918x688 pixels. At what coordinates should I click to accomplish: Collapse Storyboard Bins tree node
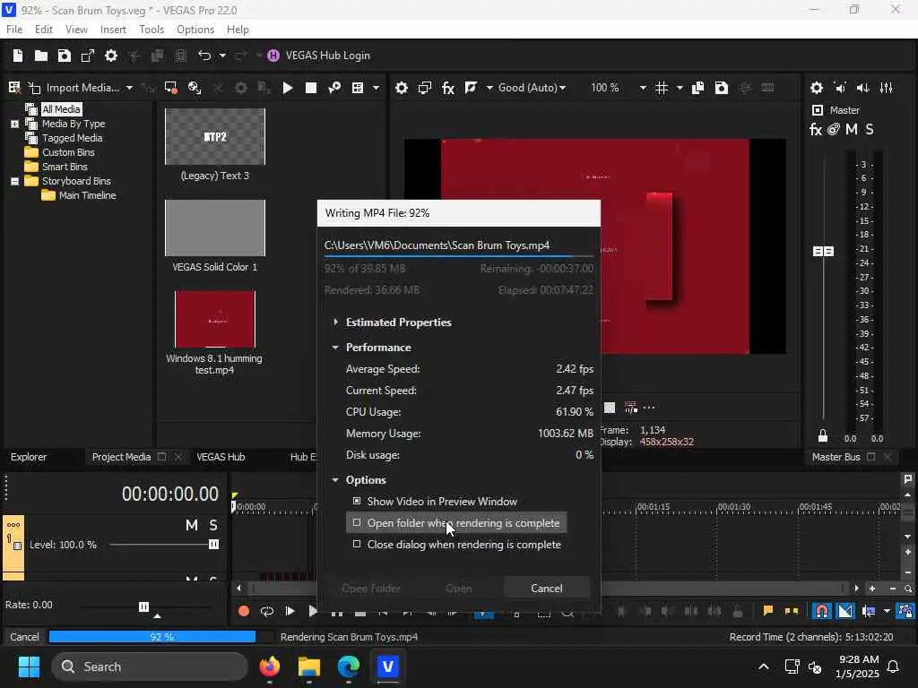14,181
